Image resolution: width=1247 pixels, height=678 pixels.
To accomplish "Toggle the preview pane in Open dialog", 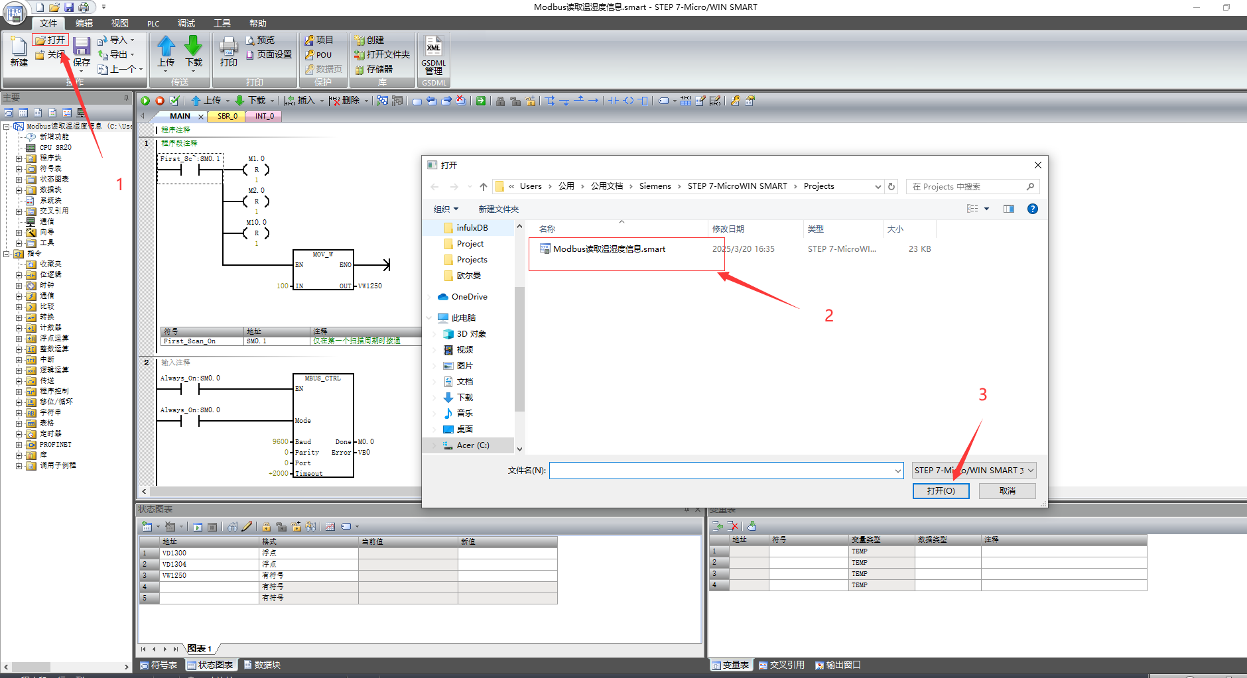I will tap(1008, 209).
